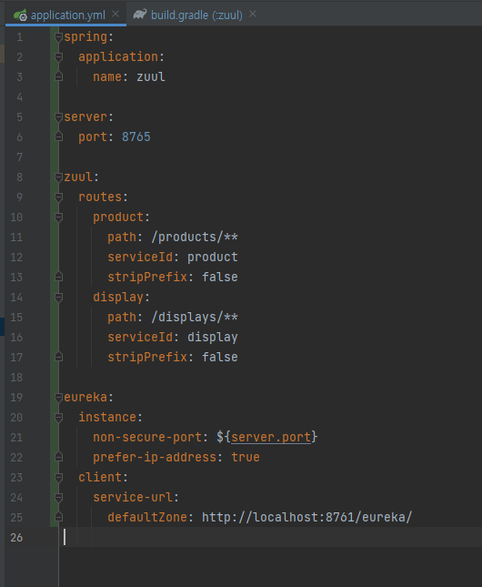This screenshot has height=587, width=482.
Task: Collapse the instance: block fold marker
Action: [x=58, y=417]
